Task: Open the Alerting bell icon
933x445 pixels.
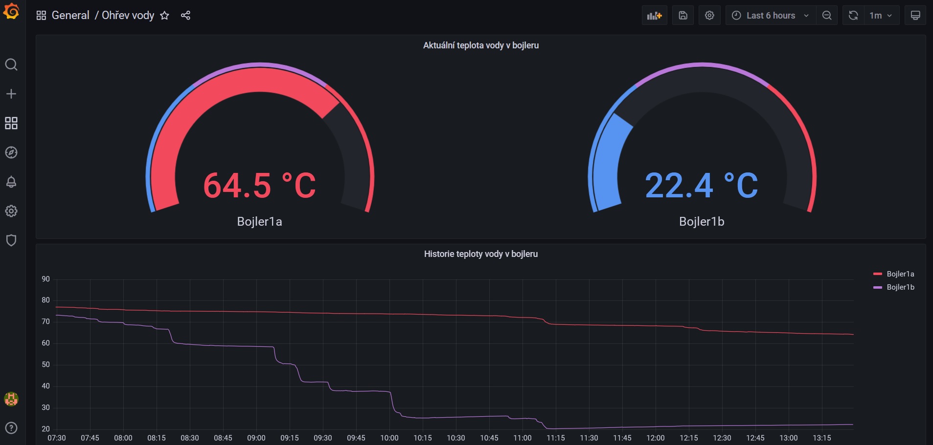Action: pyautogui.click(x=11, y=182)
